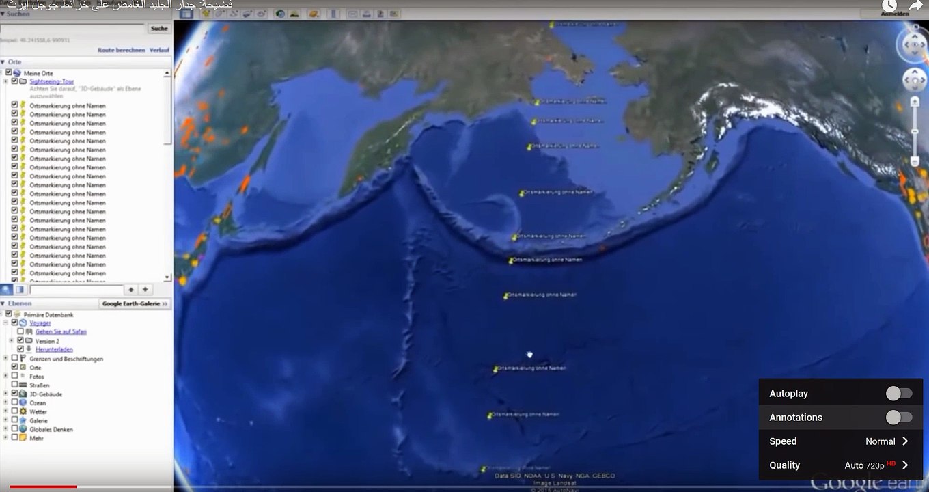Click the Verlauf link
The image size is (929, 492).
click(x=160, y=50)
